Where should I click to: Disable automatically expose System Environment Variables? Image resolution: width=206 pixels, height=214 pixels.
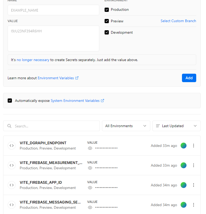pyautogui.click(x=10, y=101)
